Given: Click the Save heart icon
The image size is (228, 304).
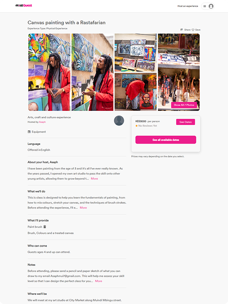Looking at the screenshot, I should (x=193, y=29).
